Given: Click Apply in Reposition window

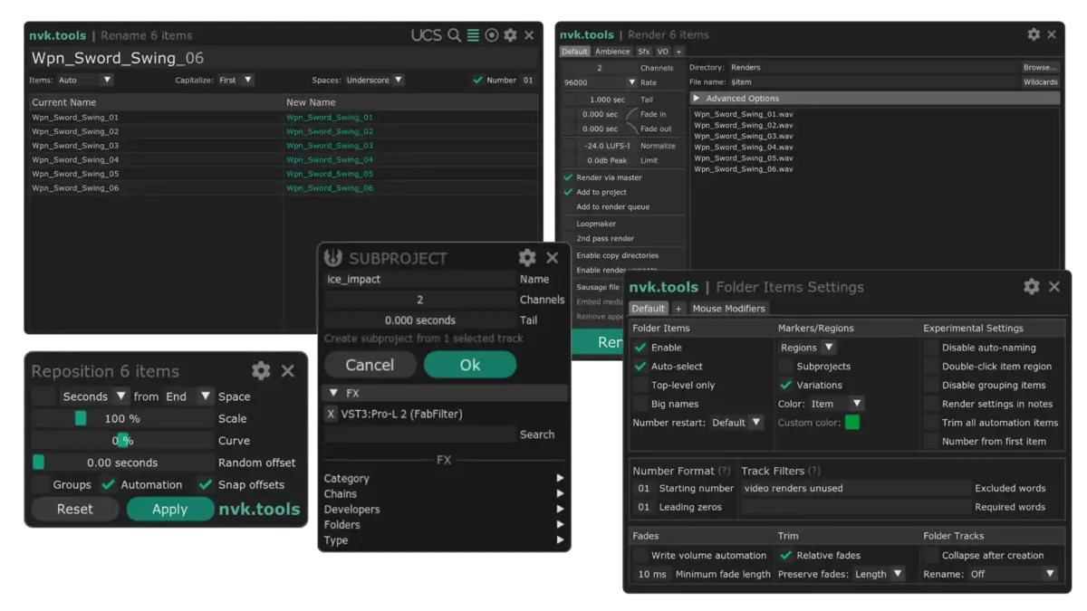Looking at the screenshot, I should (169, 509).
